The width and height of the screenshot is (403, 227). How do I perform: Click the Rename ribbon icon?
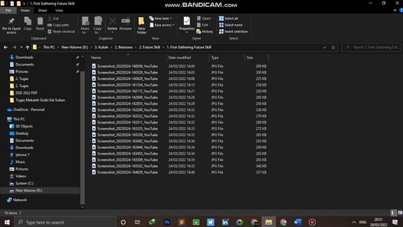point(125,24)
